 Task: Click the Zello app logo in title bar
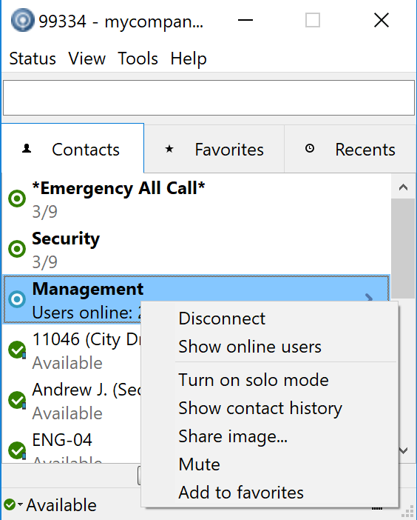(x=22, y=20)
